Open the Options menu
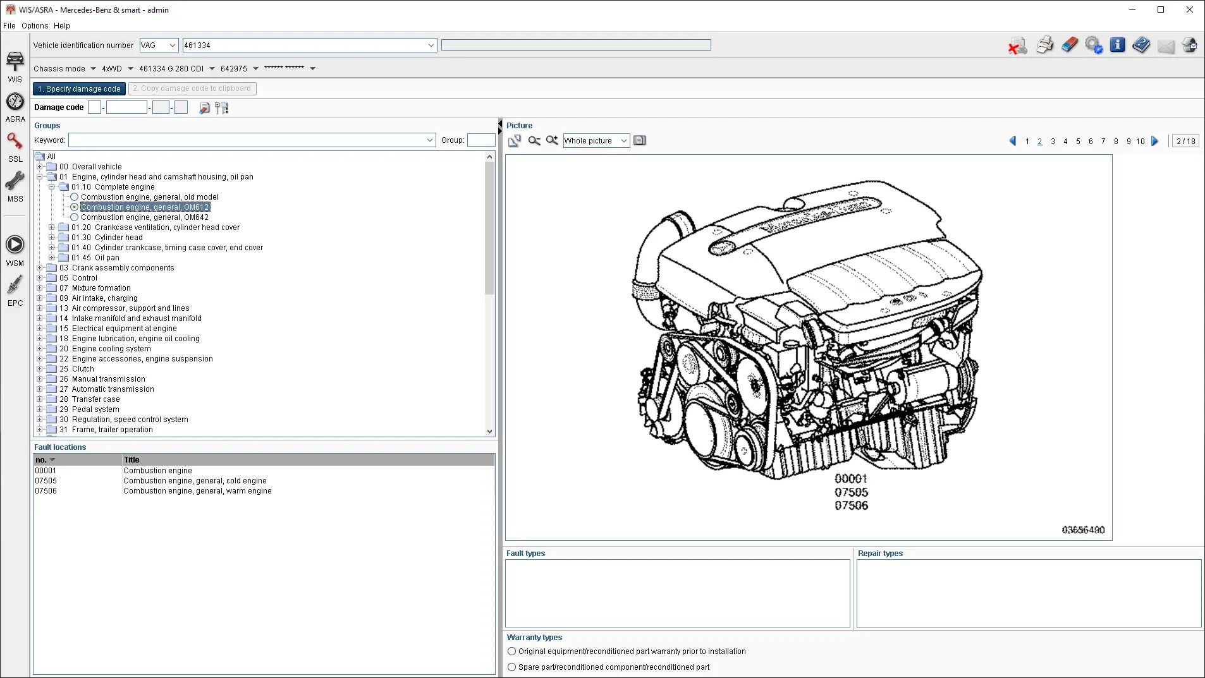Image resolution: width=1205 pixels, height=678 pixels. pos(35,26)
